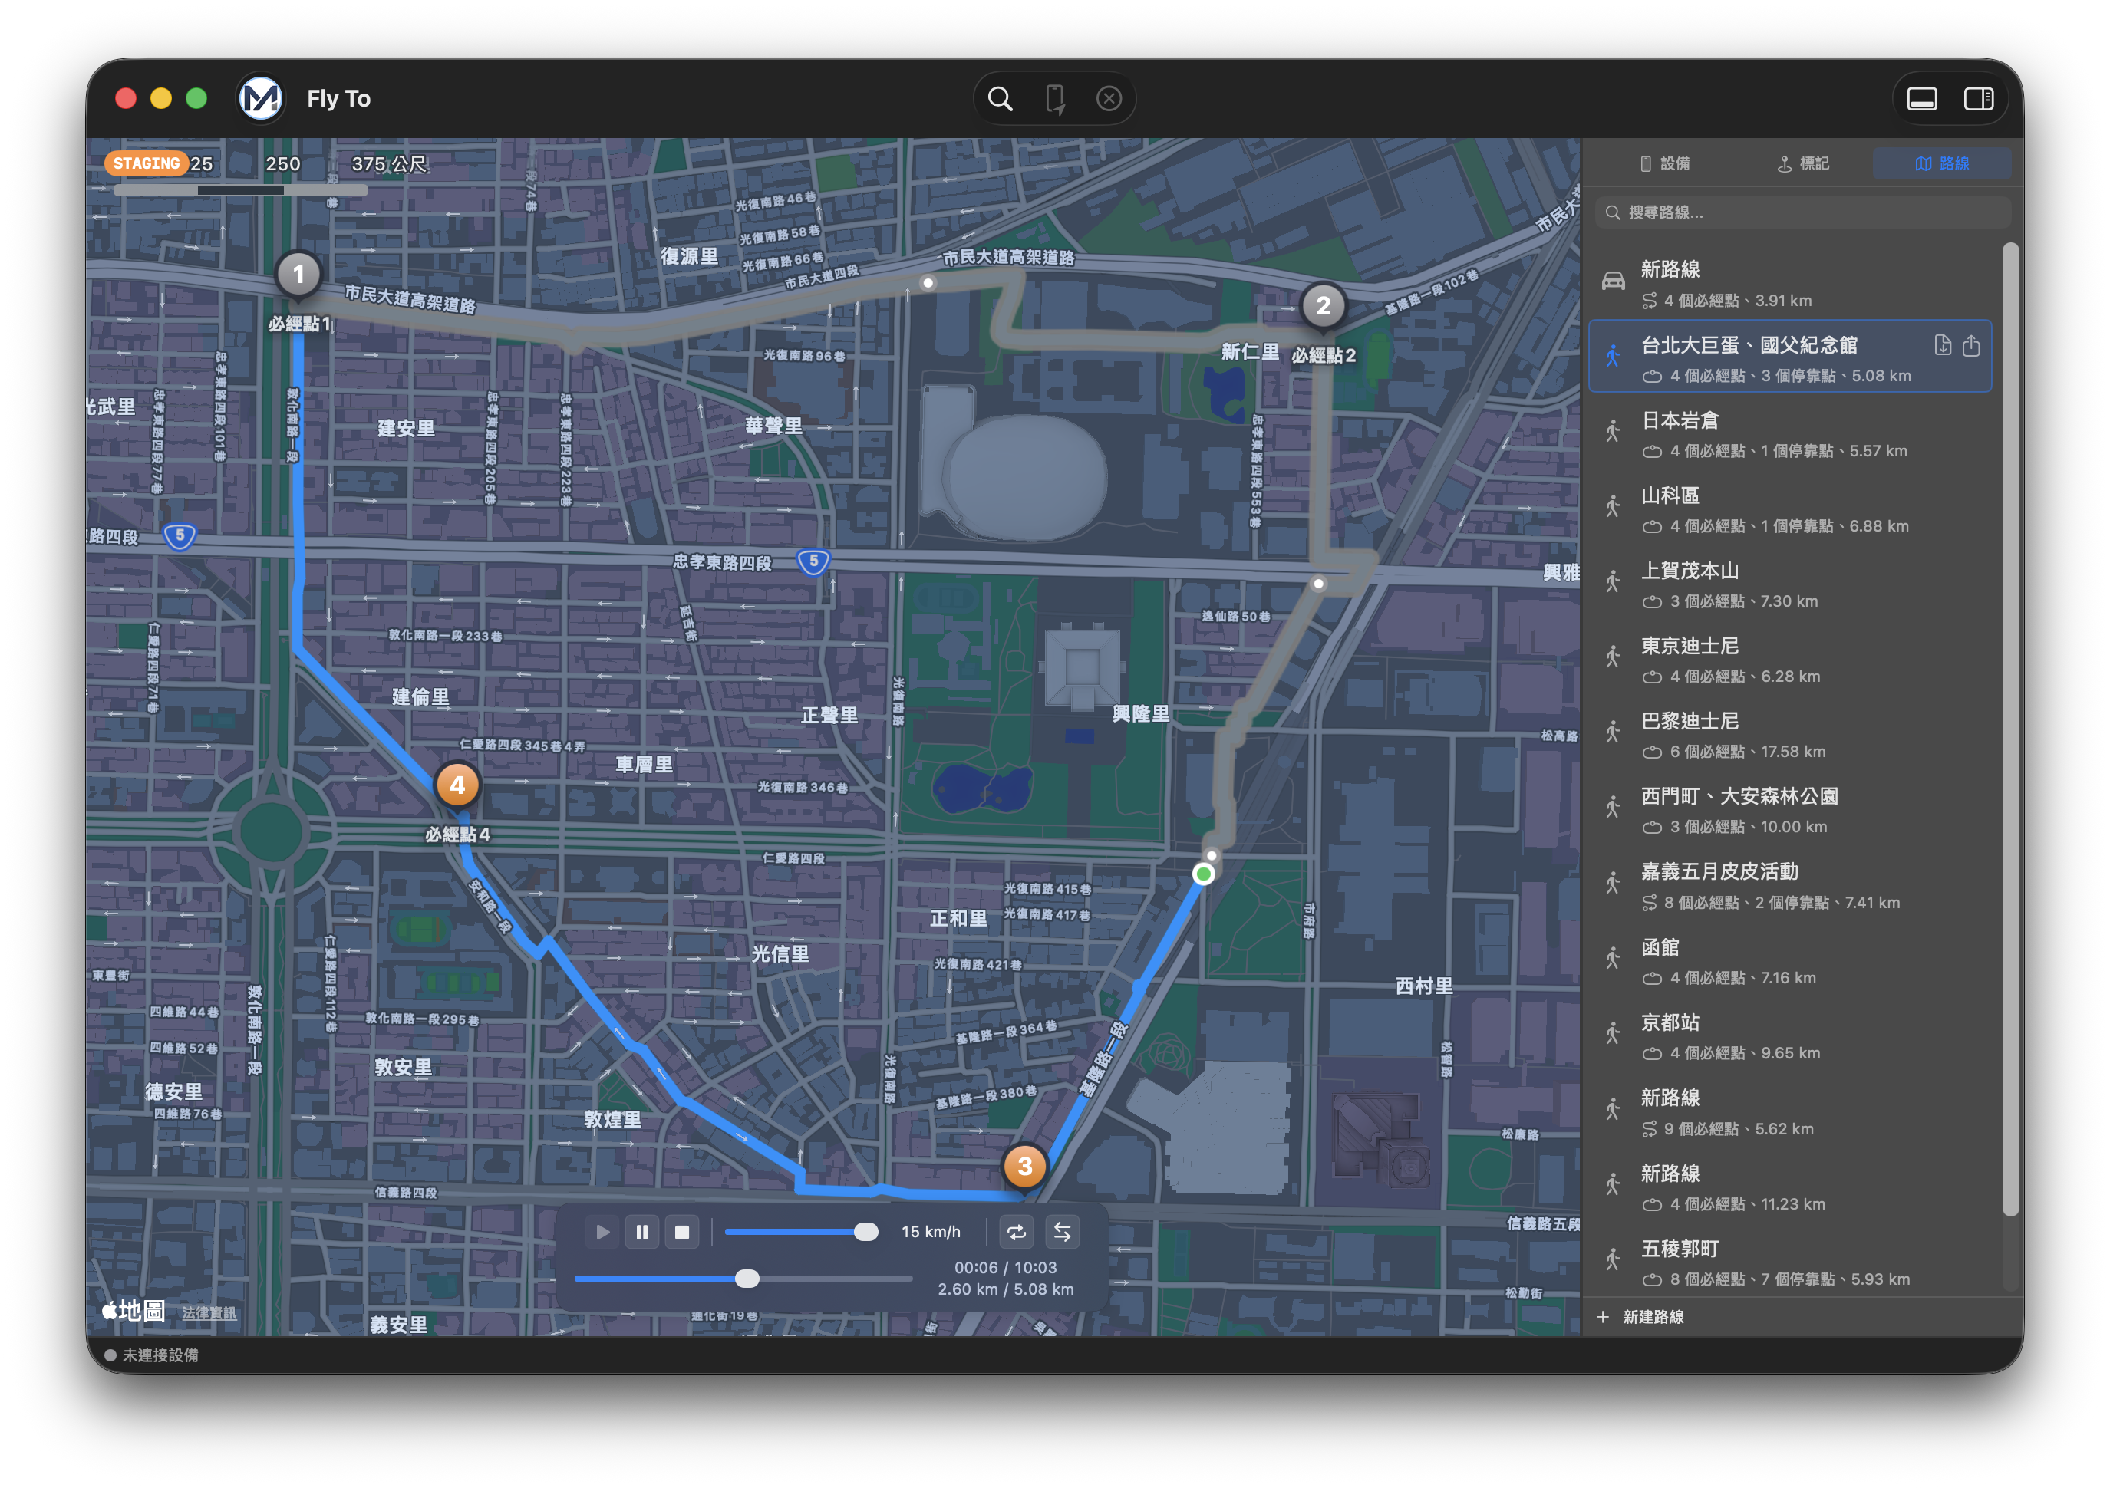The height and width of the screenshot is (1488, 2110).
Task: Click the STAGING badge
Action: pyautogui.click(x=146, y=163)
